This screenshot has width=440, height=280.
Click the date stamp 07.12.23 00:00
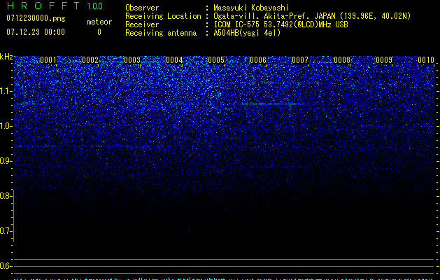tap(36, 32)
